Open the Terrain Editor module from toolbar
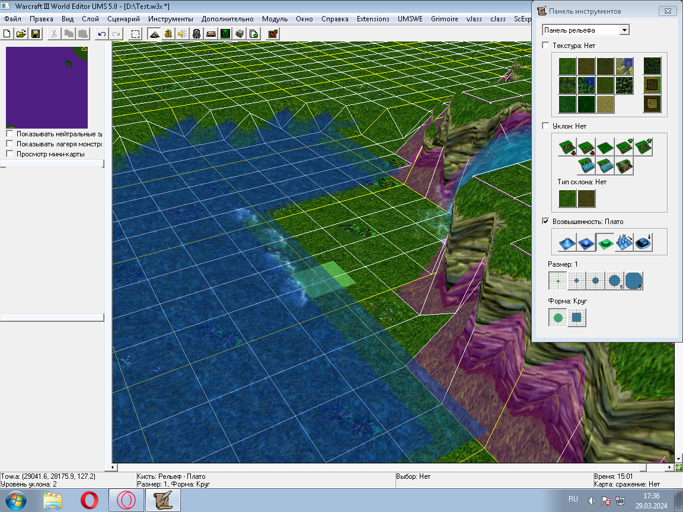Viewport: 683px width, 512px height. [x=154, y=34]
